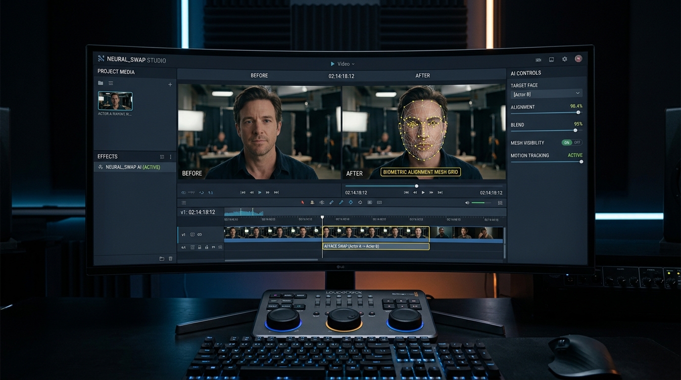Image resolution: width=681 pixels, height=380 pixels.
Task: Click the Project Media folder icon
Action: click(100, 83)
